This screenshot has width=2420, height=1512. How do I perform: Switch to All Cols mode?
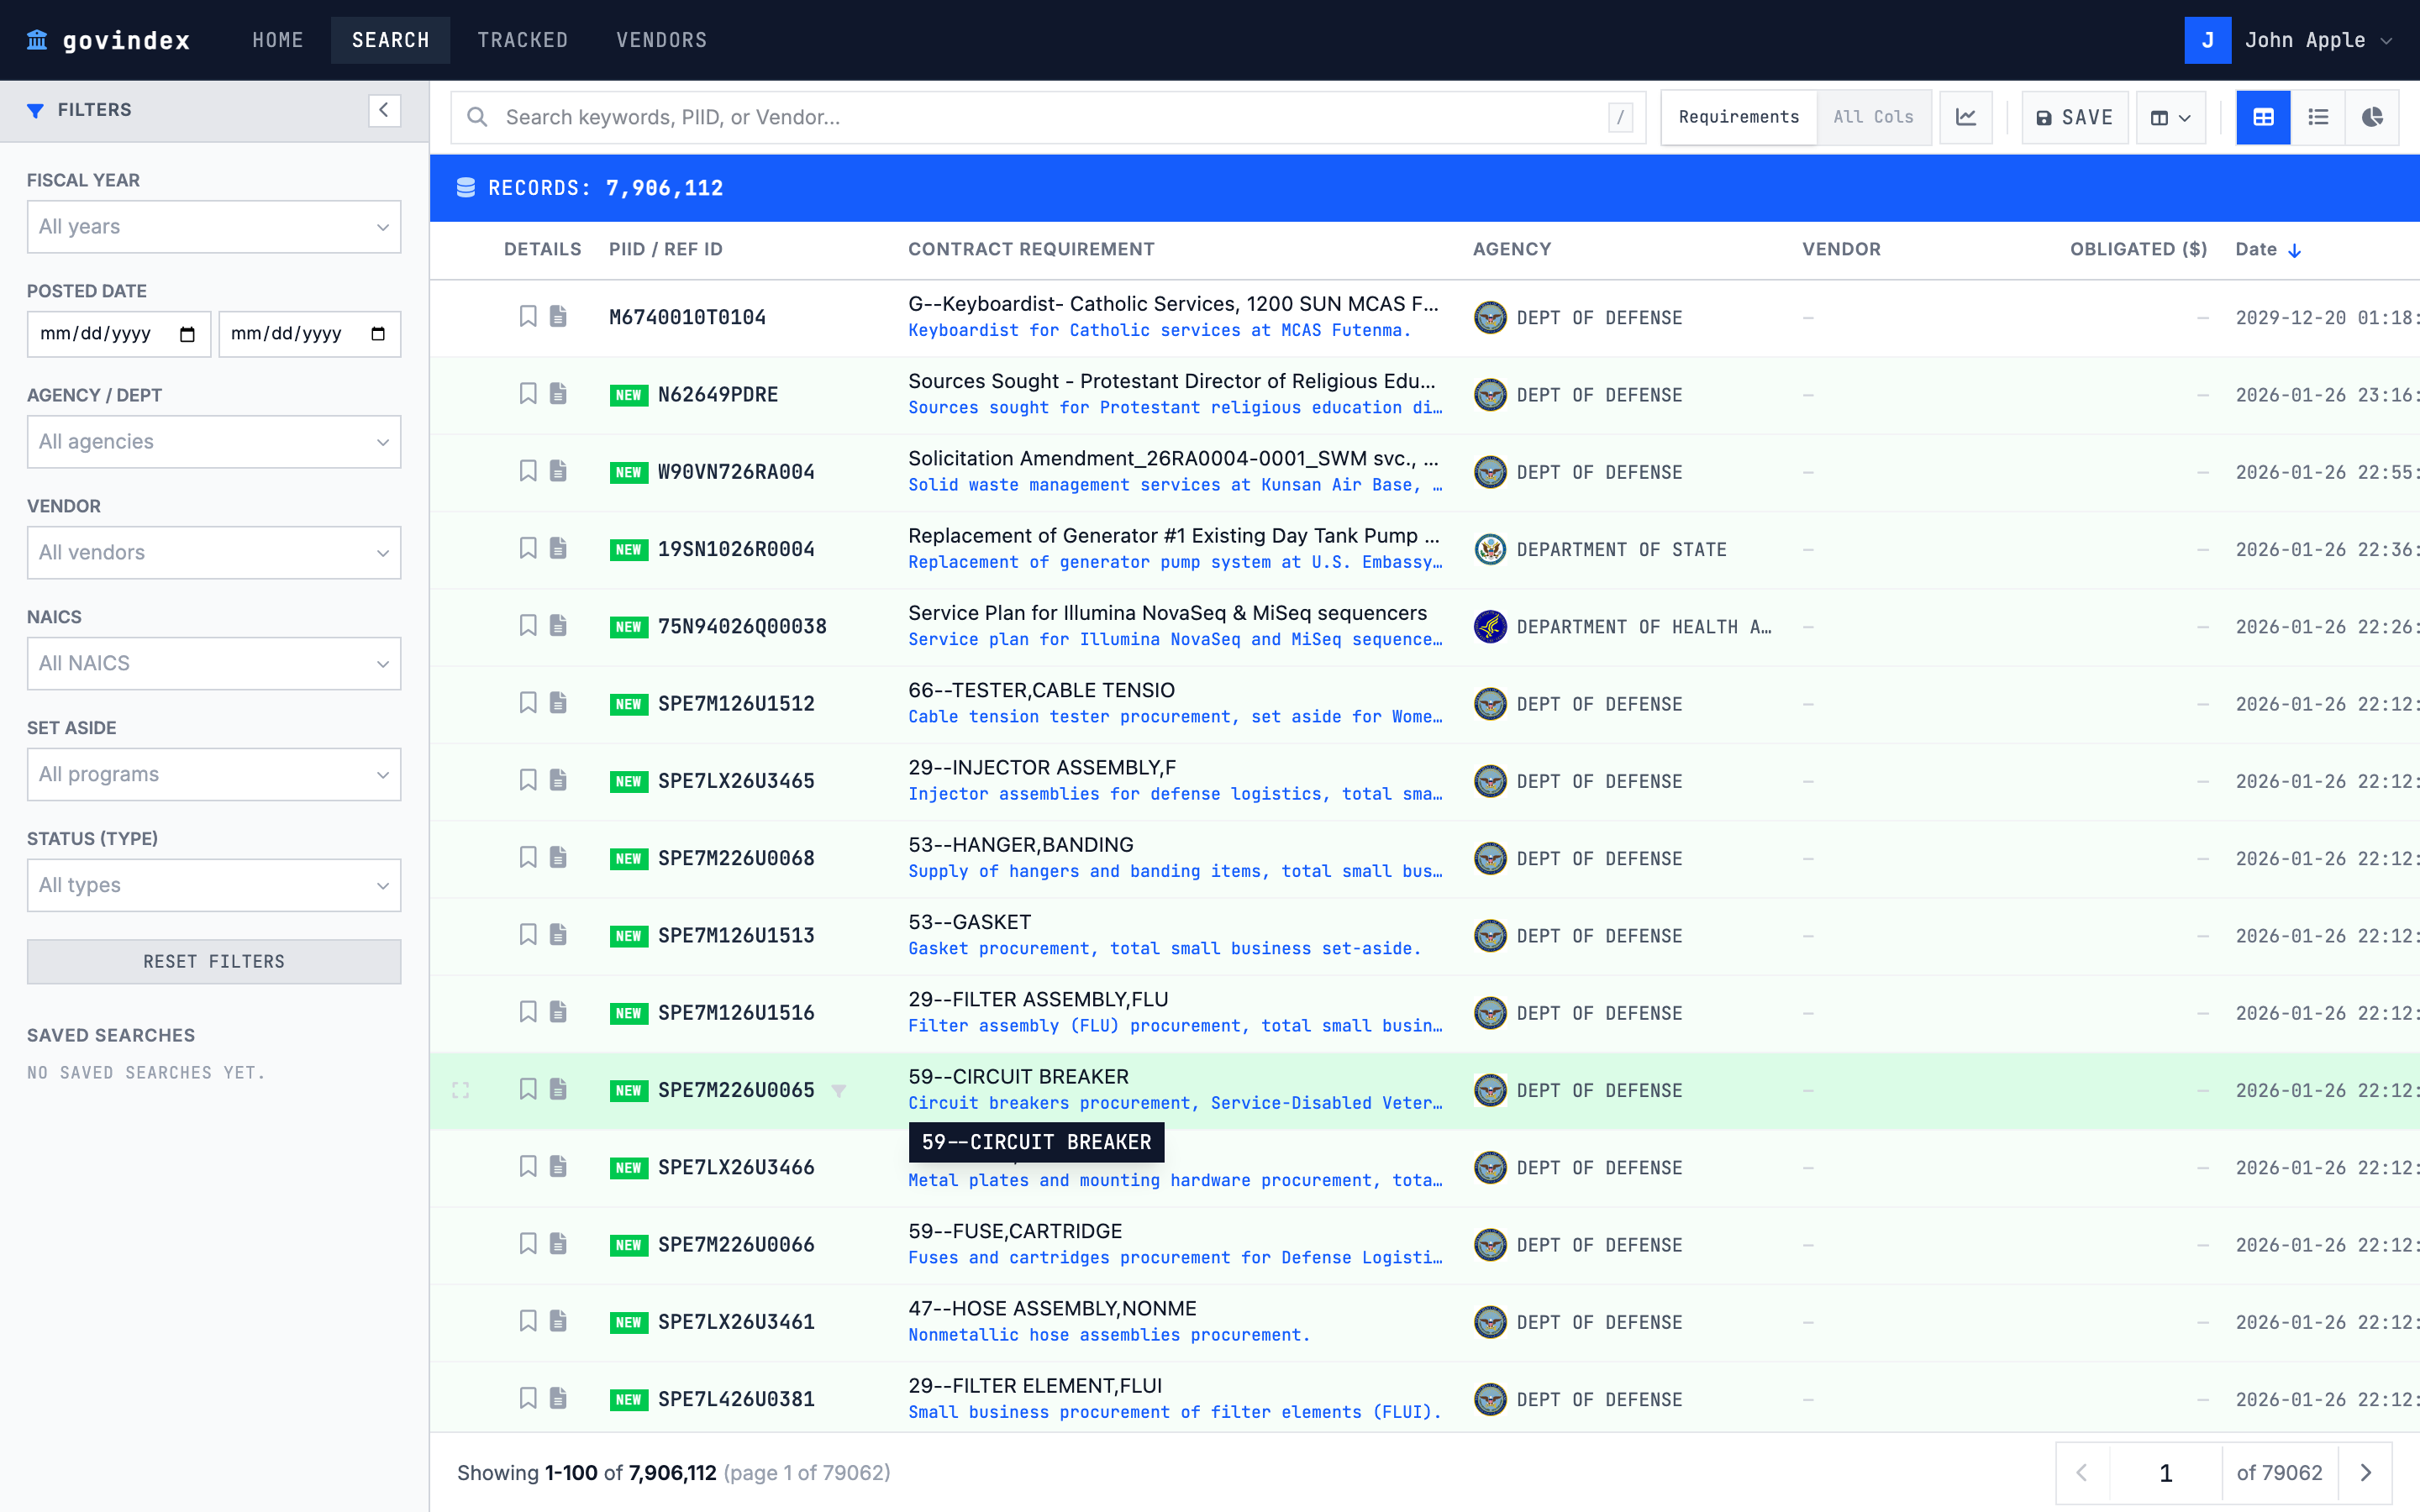[x=1874, y=117]
